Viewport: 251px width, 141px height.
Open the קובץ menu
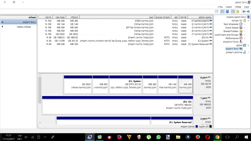click(246, 7)
